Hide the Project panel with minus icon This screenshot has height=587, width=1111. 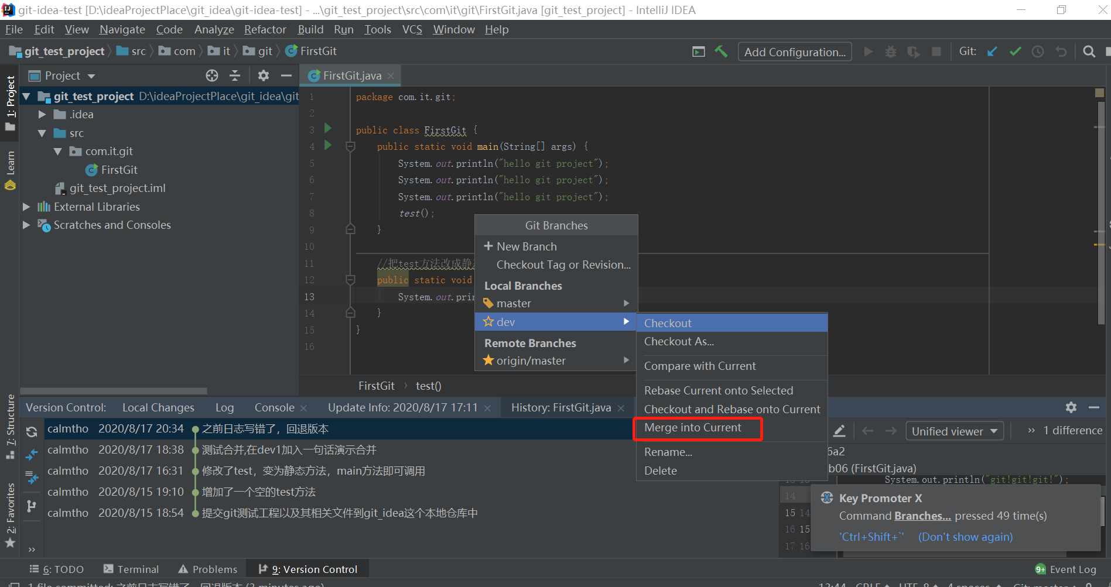coord(286,75)
